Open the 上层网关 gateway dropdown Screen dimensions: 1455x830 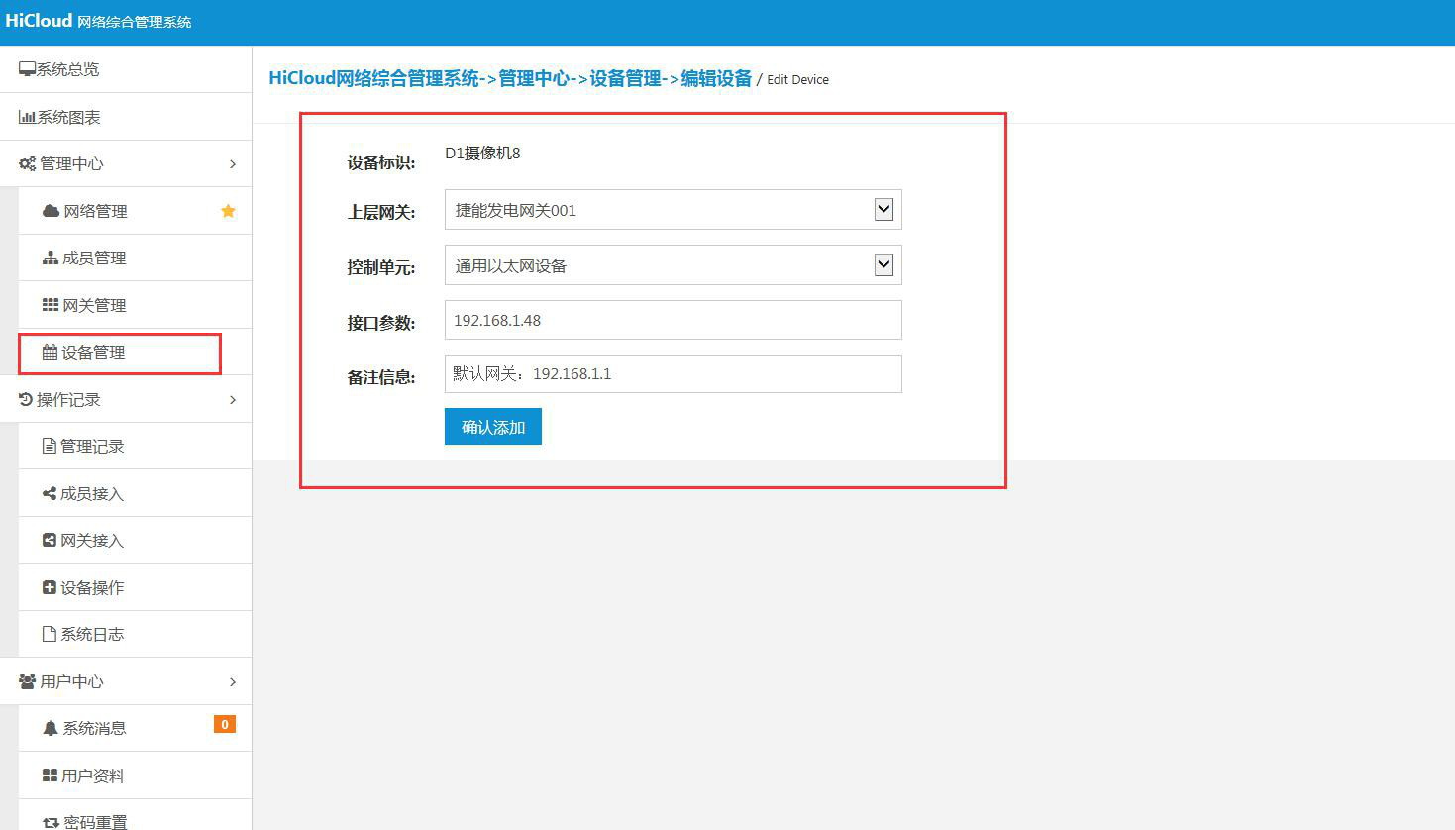point(883,209)
